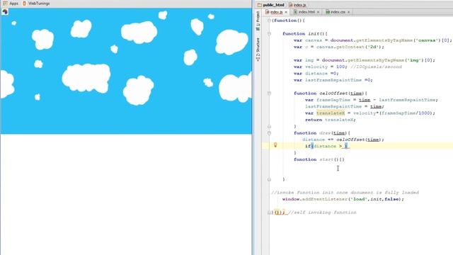Click on 'var lastFrameRepaintTime =0;' line
453x255 pixels.
coord(333,80)
